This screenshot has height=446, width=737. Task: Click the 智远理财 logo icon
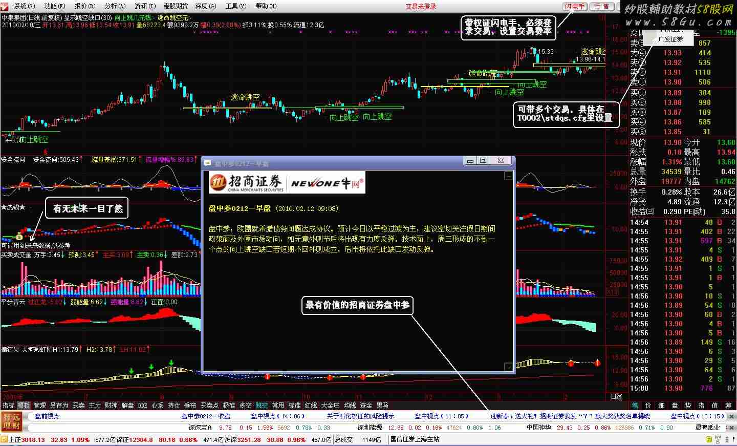11,422
